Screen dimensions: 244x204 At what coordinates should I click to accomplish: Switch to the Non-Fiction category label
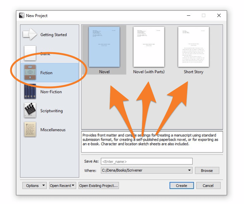click(x=51, y=92)
